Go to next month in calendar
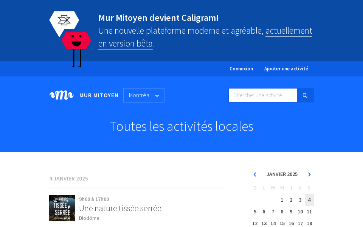Screen dimensions: 363x227 pyautogui.click(x=309, y=174)
